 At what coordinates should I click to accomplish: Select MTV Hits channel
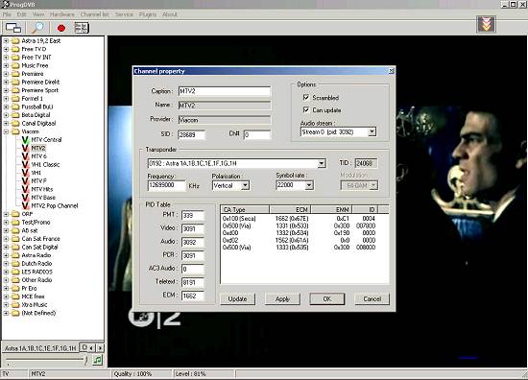41,189
